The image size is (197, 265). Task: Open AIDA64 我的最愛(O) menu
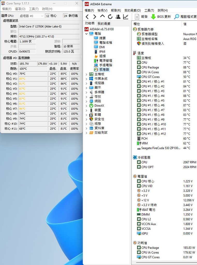(x=133, y=10)
